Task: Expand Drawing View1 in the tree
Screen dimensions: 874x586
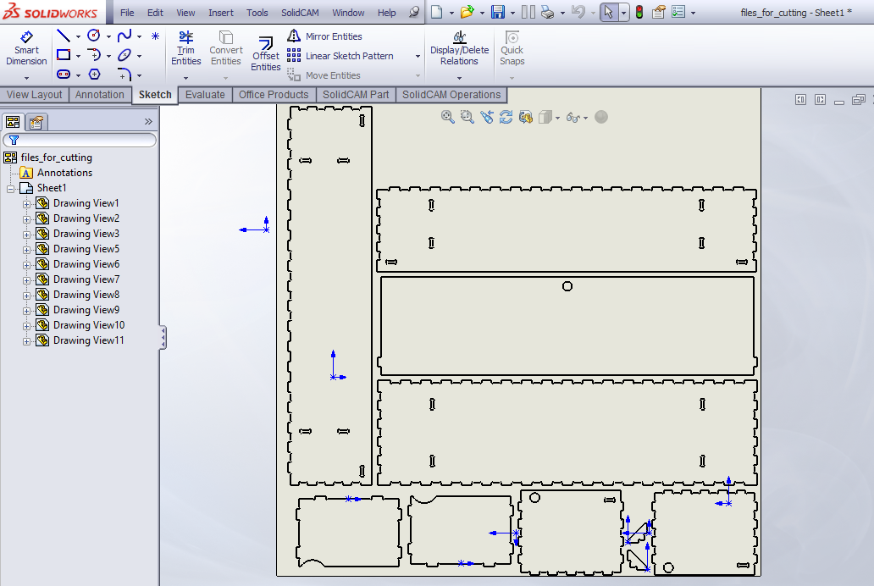Action: [26, 204]
